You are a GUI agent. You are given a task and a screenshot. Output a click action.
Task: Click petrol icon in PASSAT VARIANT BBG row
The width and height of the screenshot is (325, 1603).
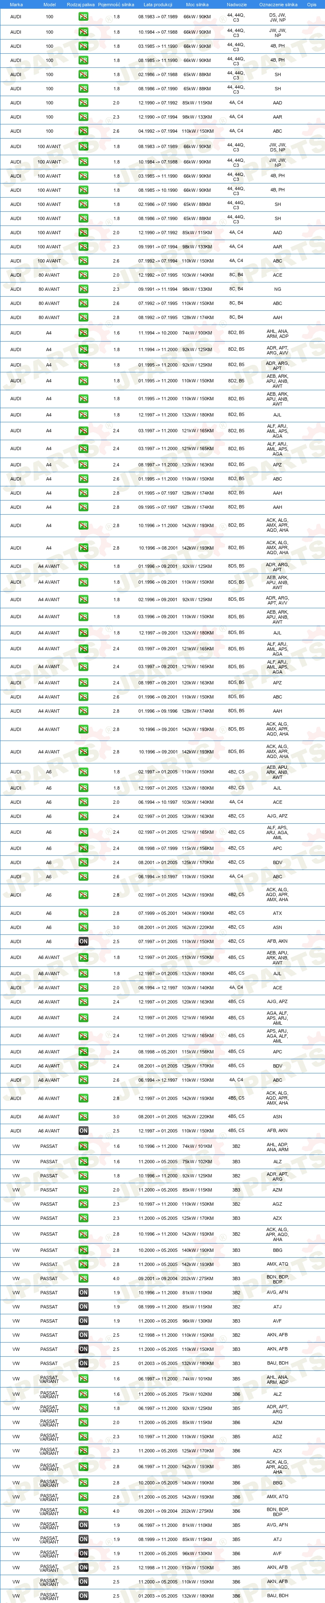[83, 1483]
